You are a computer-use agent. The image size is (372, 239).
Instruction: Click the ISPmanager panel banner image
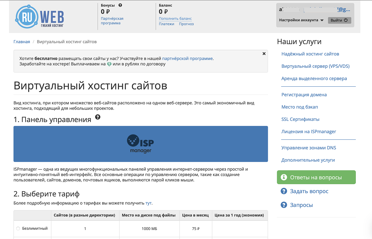pos(141,144)
